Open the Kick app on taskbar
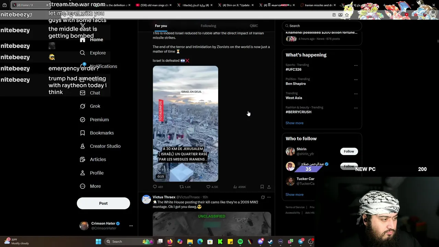Image resolution: width=439 pixels, height=247 pixels. tap(220, 242)
